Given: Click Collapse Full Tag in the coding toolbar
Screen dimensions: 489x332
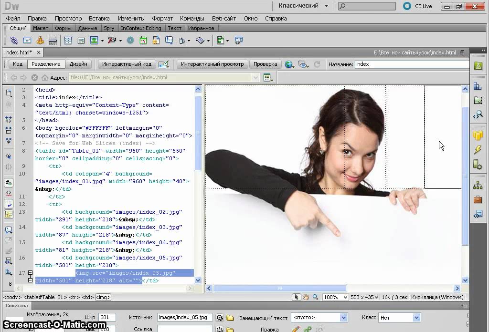Looking at the screenshot, I should pos(9,119).
